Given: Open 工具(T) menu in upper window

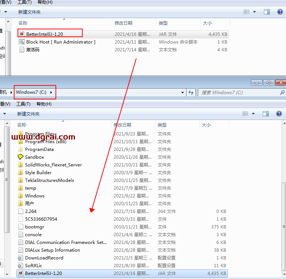Looking at the screenshot, I should (x=24, y=2).
